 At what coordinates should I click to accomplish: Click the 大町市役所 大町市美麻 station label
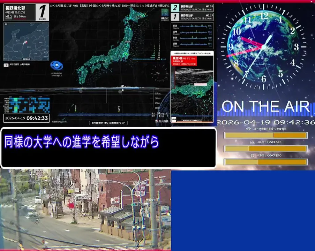point(20,64)
